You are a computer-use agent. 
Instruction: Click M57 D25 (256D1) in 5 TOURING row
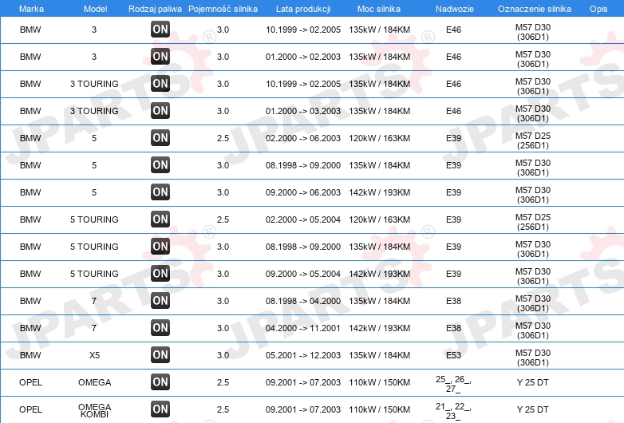pyautogui.click(x=533, y=222)
